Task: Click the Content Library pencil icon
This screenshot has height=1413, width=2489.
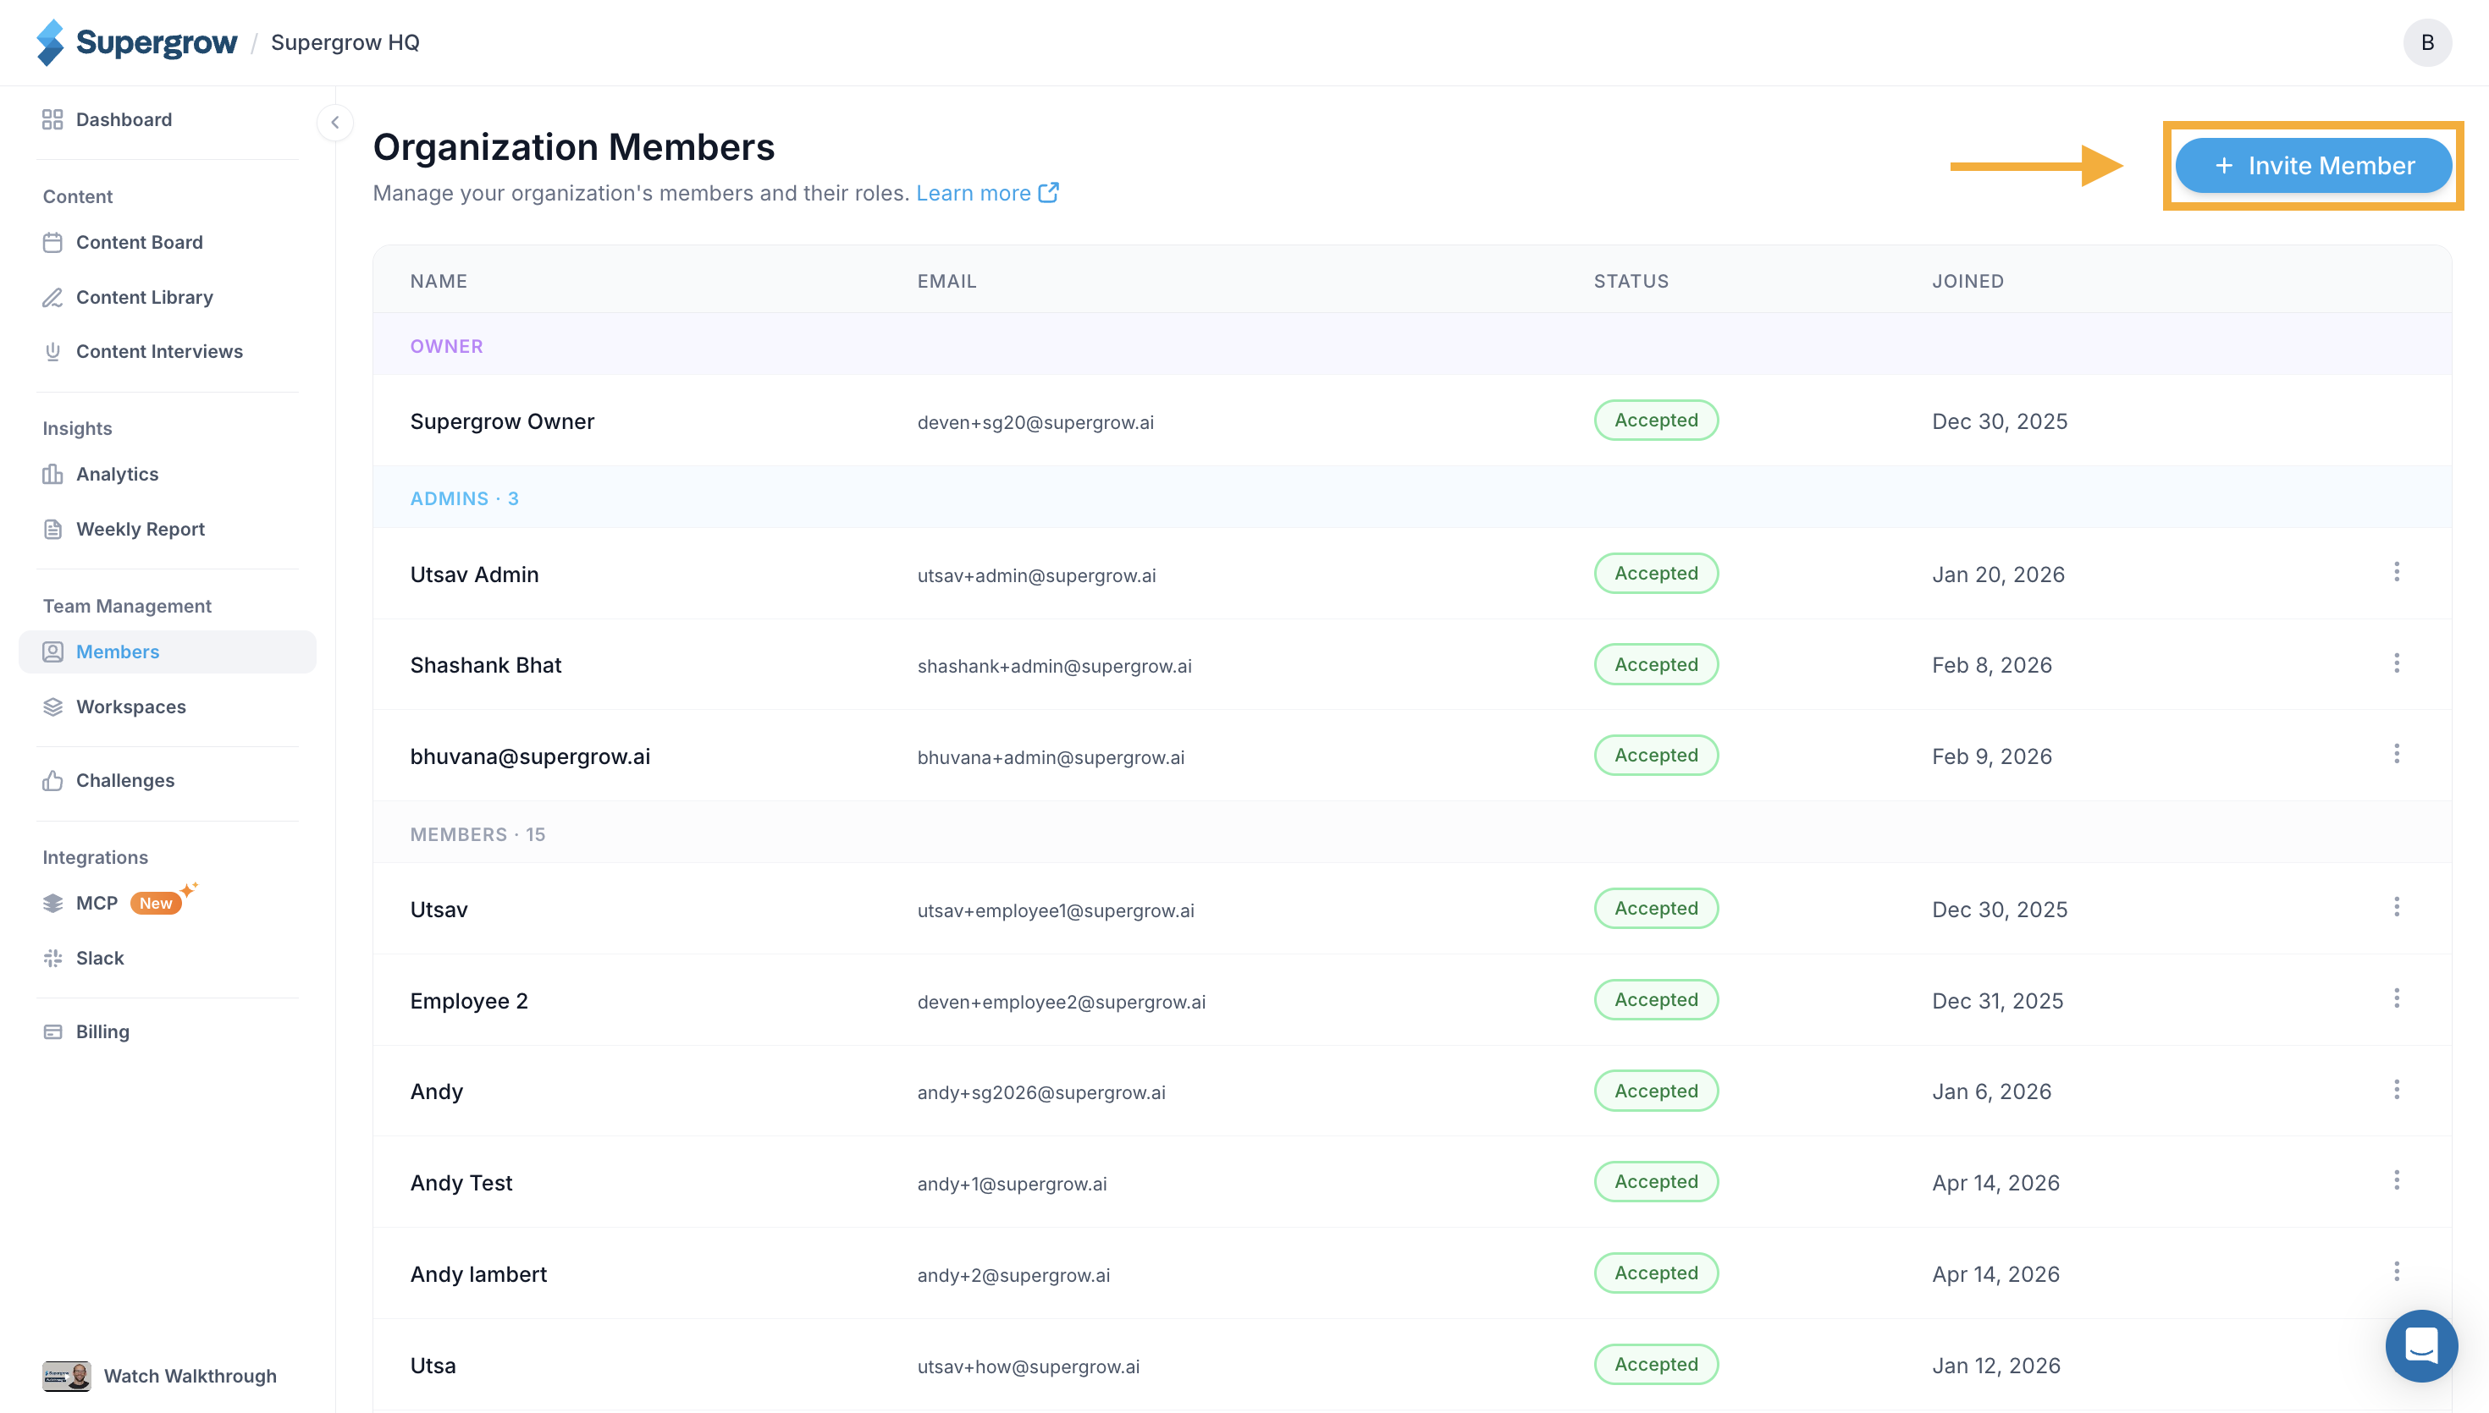Action: pos(52,298)
